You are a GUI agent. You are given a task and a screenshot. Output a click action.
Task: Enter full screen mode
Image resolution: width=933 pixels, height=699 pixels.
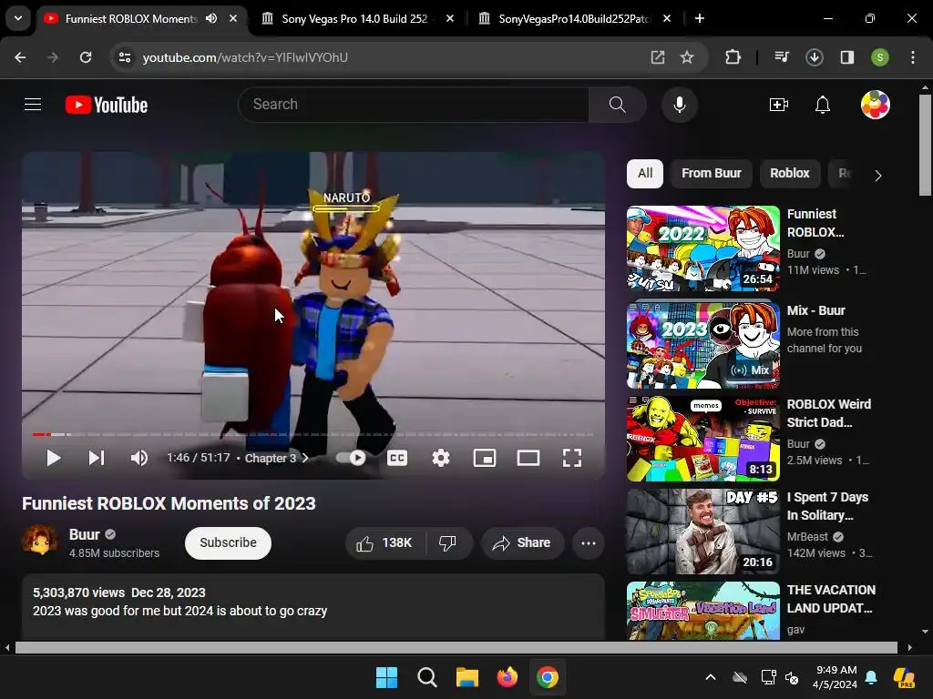[572, 458]
